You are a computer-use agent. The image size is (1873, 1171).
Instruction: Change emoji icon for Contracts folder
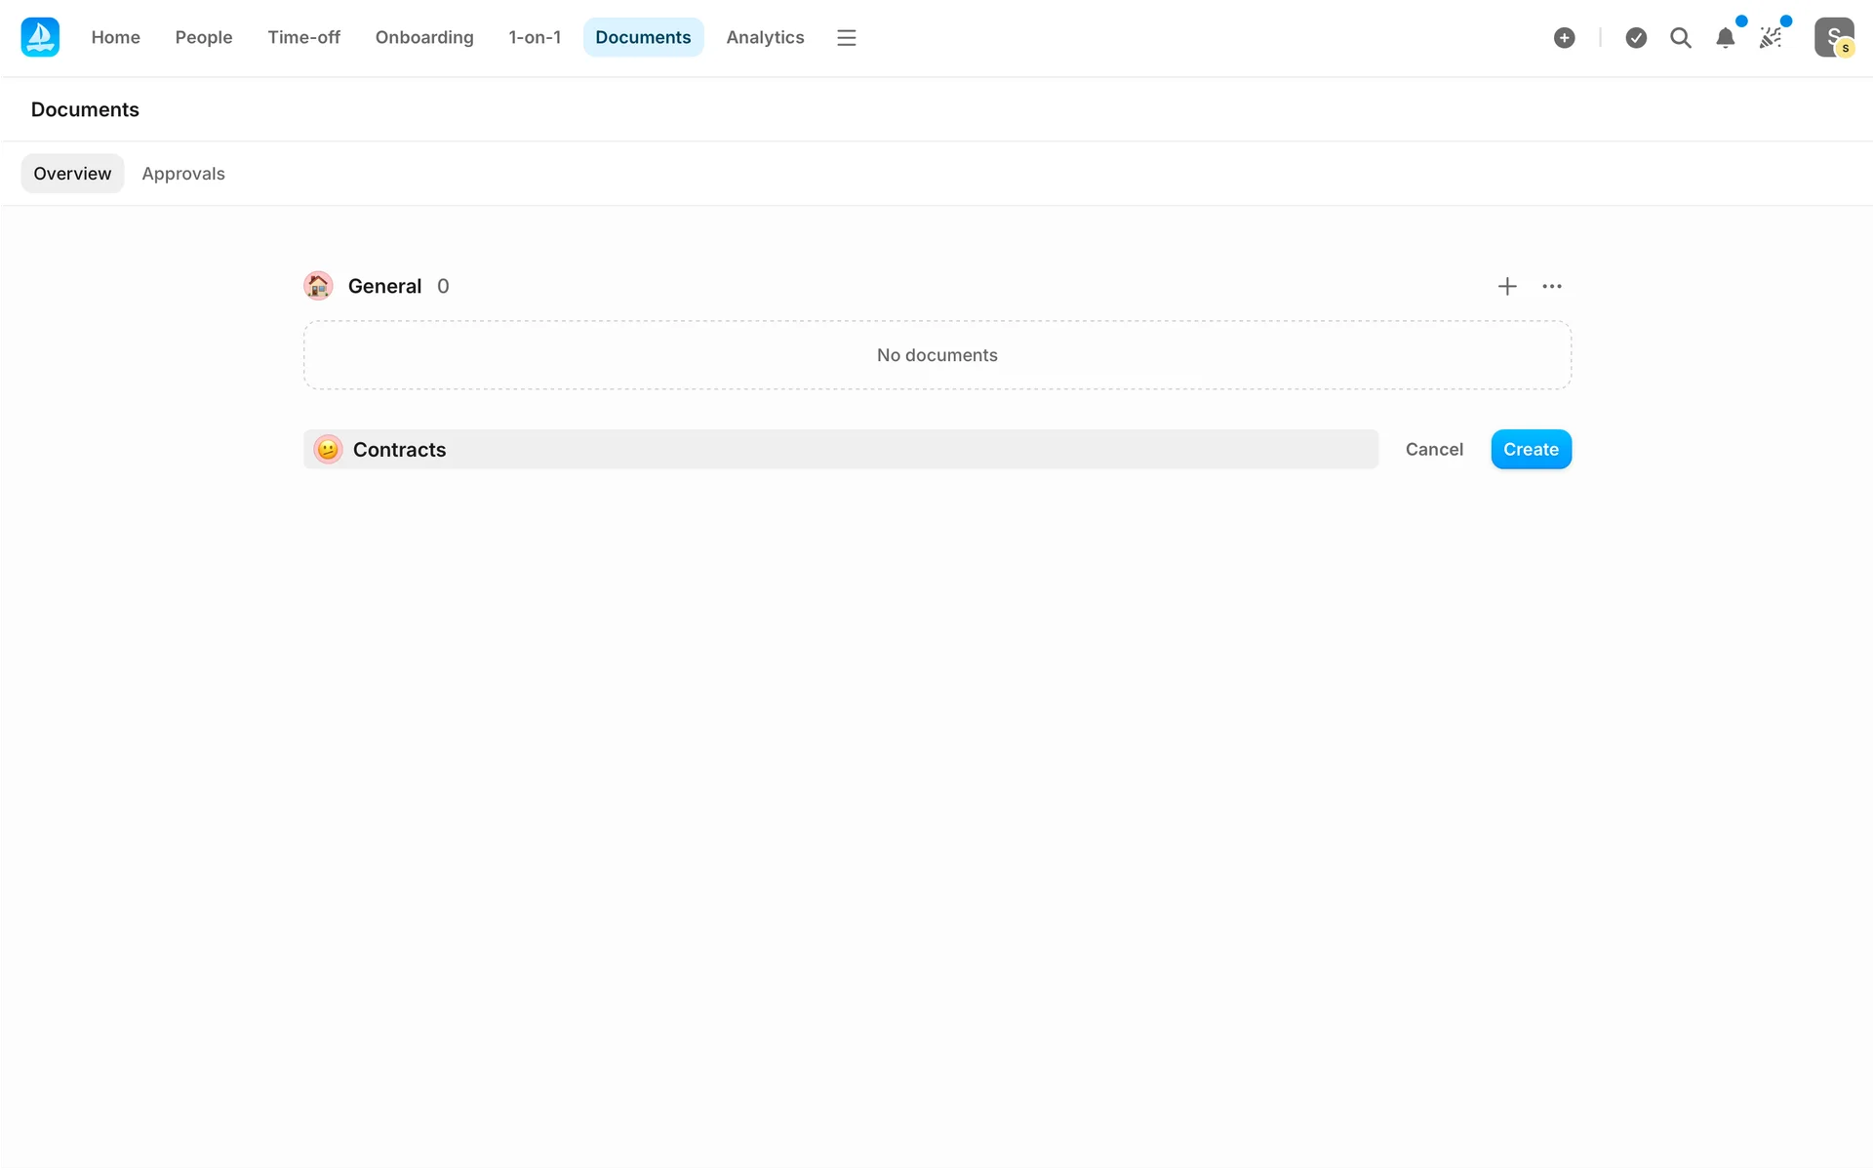coord(328,449)
